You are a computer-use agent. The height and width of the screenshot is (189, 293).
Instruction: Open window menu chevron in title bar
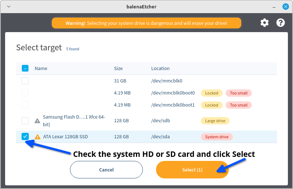pyautogui.click(x=9, y=7)
